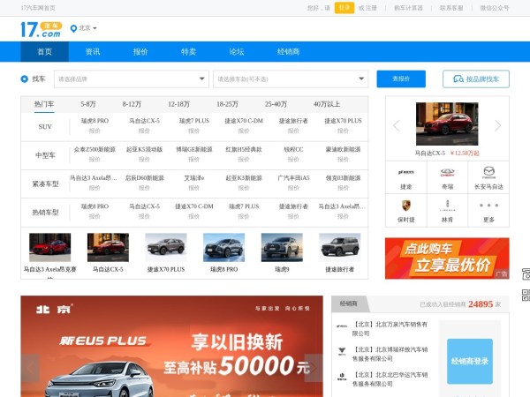
Task: Click the 经销商登录 dealer login button
Action: [469, 361]
